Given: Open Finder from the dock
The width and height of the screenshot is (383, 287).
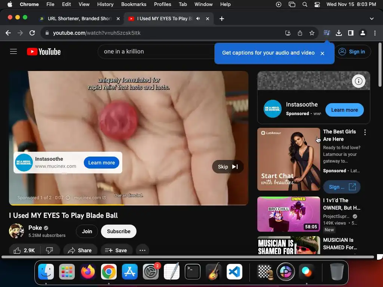Looking at the screenshot, I should 46,272.
